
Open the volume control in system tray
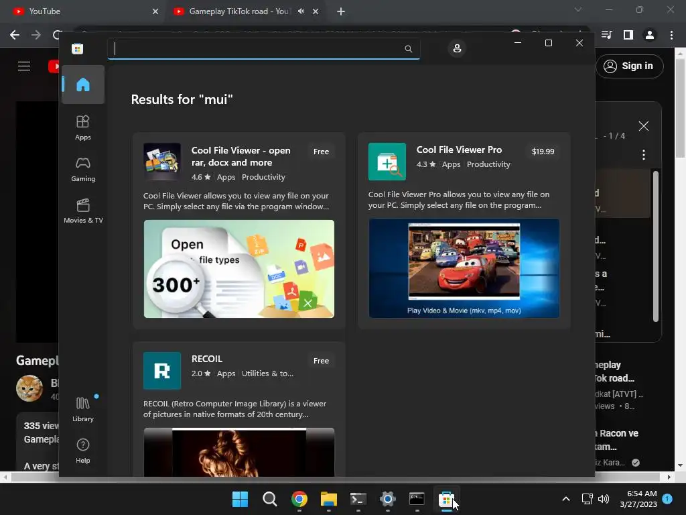pyautogui.click(x=604, y=499)
